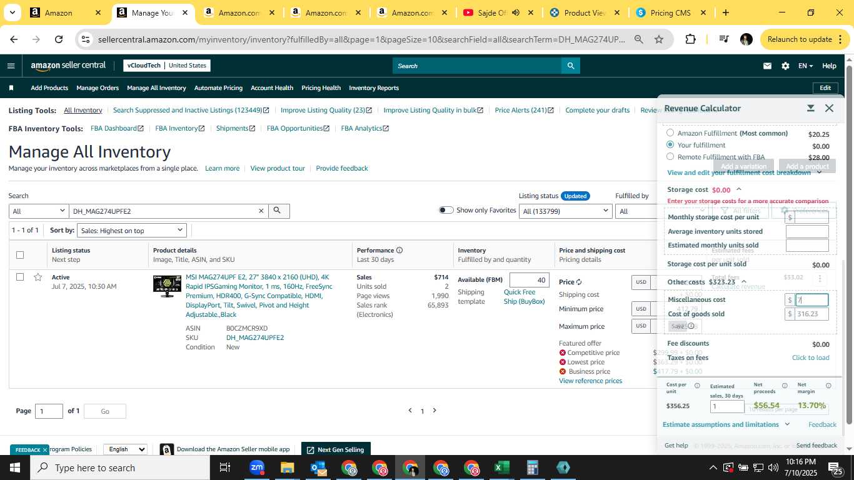Click the Miscellaneous cost input field

tap(811, 300)
